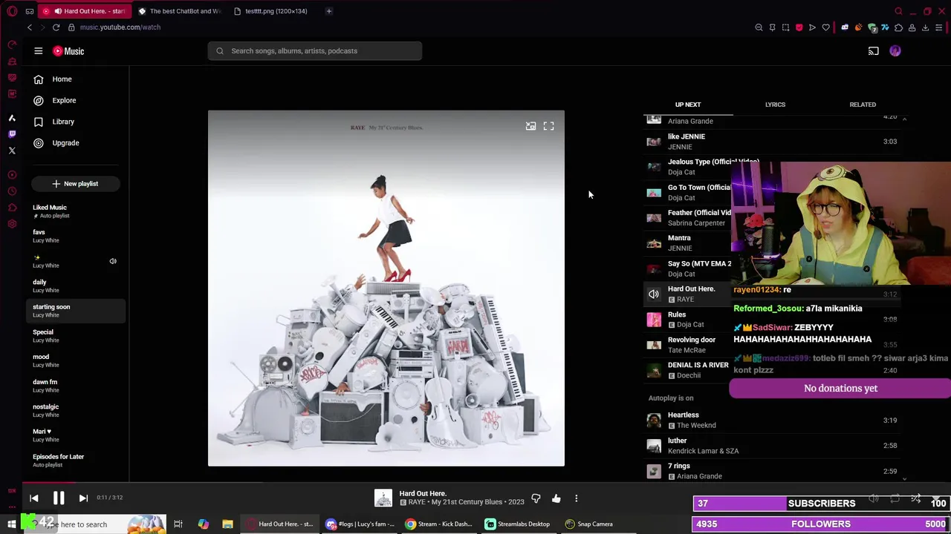Click the Hard Out Here queue thumbnail speaker
This screenshot has height=534, width=951.
(x=654, y=294)
